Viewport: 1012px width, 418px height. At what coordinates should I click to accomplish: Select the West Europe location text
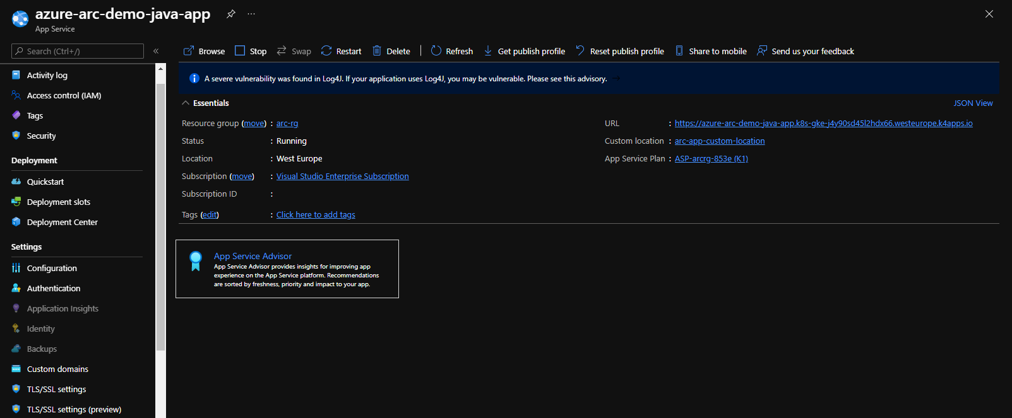click(x=299, y=159)
